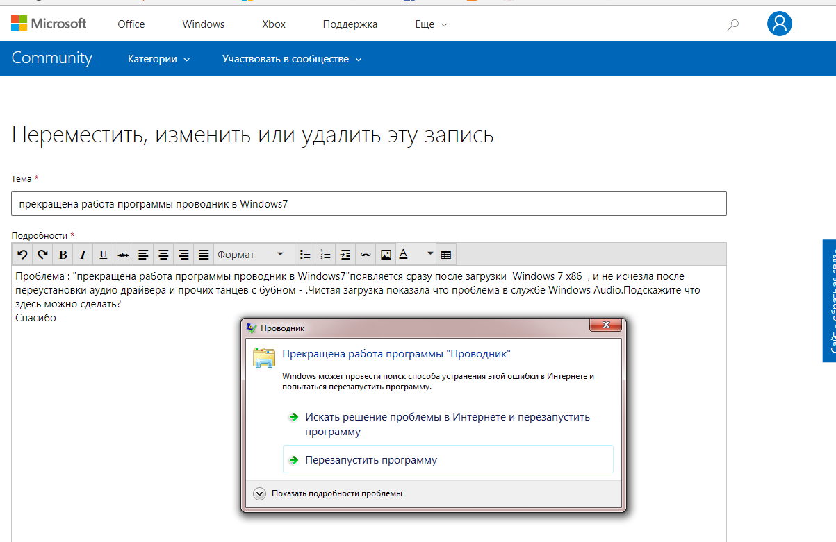Screen dimensions: 836x542
Task: Click the Undo icon in editor toolbar
Action: 23,254
